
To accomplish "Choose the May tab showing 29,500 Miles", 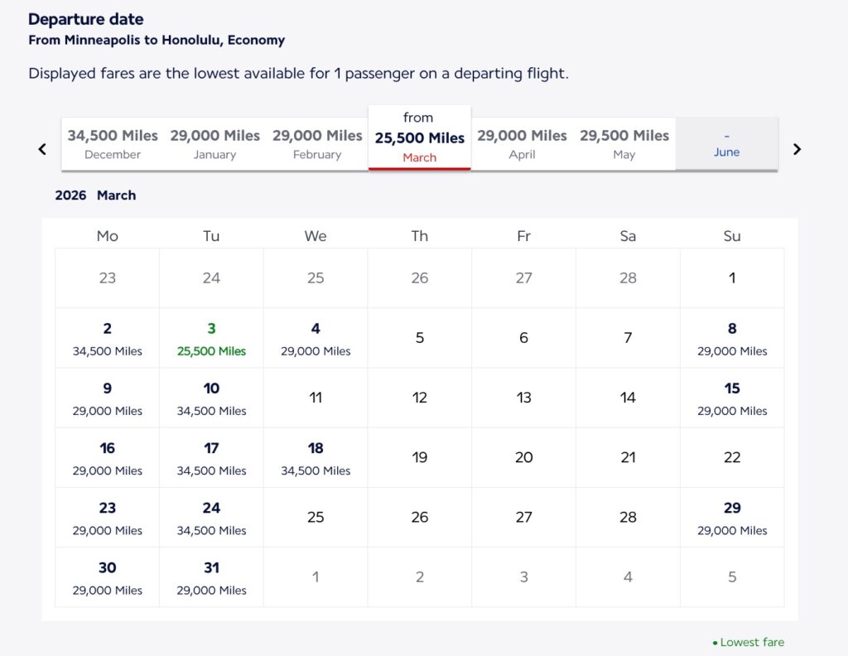I will coord(624,143).
